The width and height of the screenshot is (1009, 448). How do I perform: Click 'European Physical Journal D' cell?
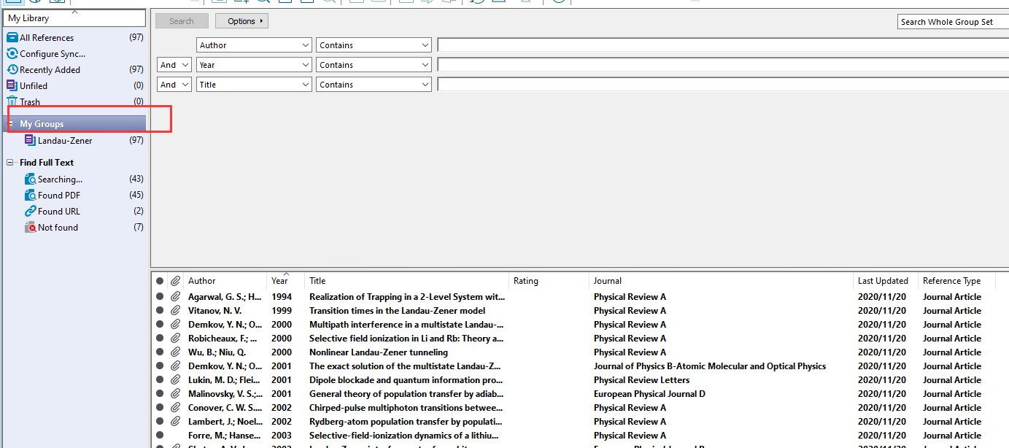(x=649, y=394)
